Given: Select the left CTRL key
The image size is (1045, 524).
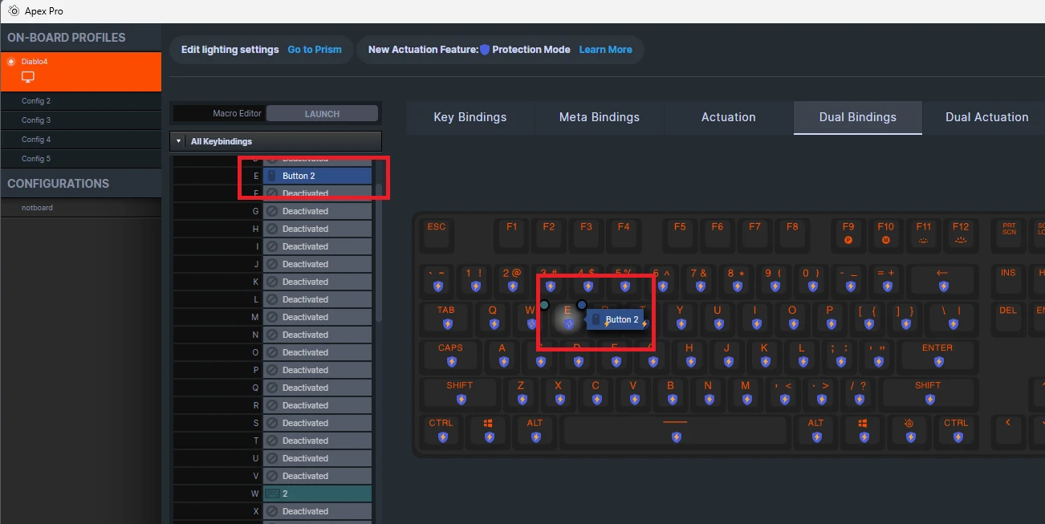Looking at the screenshot, I should [x=441, y=431].
